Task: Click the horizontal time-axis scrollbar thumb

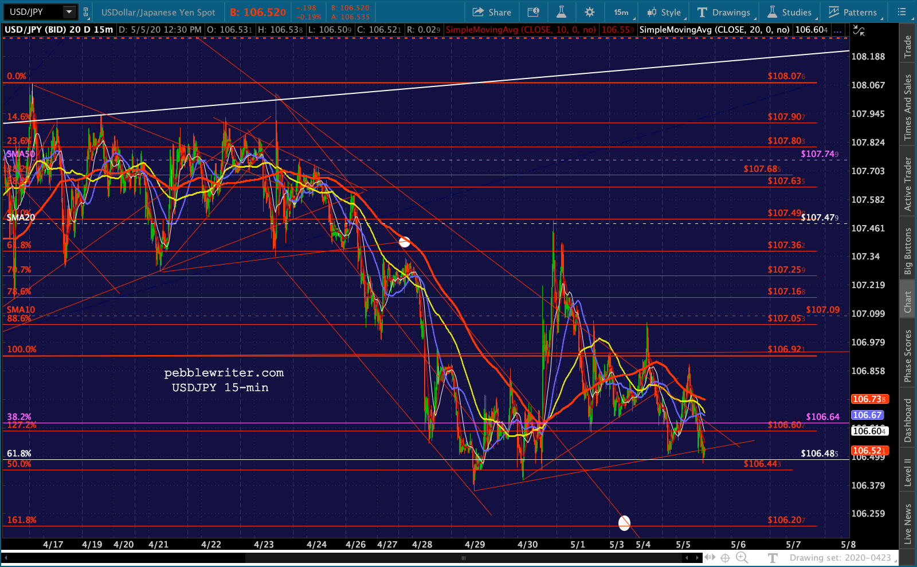Action: (463, 557)
